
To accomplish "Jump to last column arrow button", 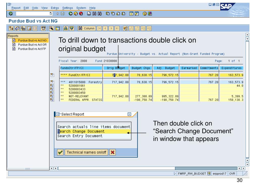I will click(x=117, y=28).
